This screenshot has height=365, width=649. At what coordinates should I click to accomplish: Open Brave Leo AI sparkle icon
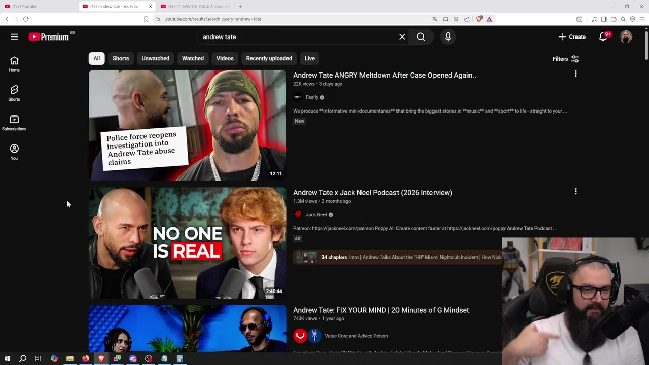(623, 19)
